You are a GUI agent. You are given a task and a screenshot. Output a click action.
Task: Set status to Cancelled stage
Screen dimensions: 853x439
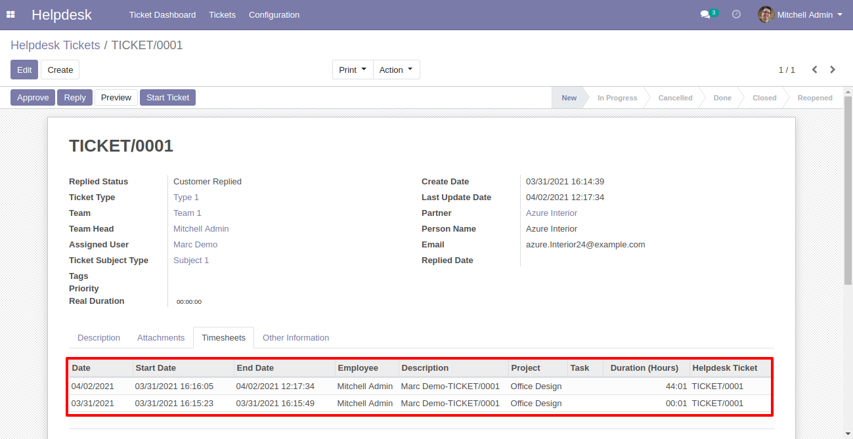[x=675, y=98]
